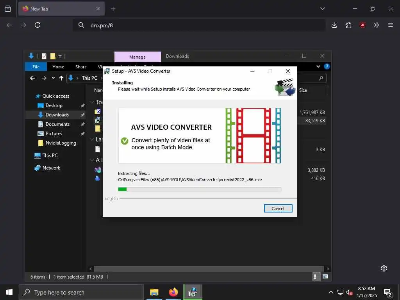The height and width of the screenshot is (300, 400).
Task: Switch Explorer to details view
Action: coord(316,277)
